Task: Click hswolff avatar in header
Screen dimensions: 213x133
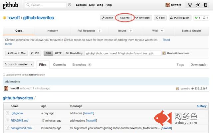Action: point(167,5)
